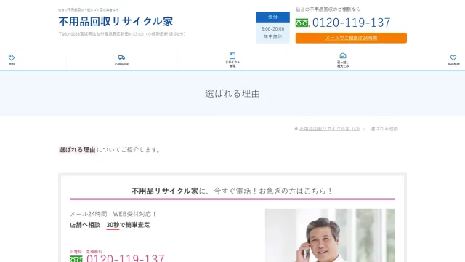Click the photo of the man on phone
The width and height of the screenshot is (465, 262).
point(330,235)
